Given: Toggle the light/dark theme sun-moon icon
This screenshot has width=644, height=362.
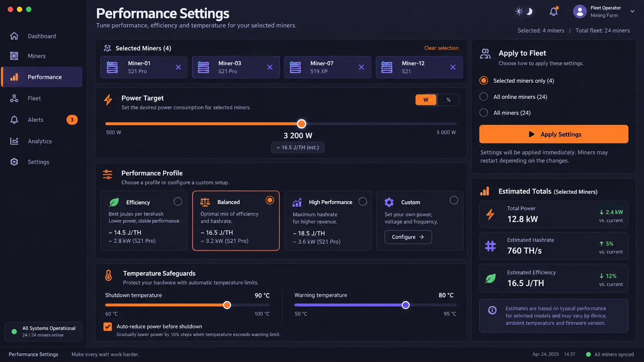Looking at the screenshot, I should click(524, 12).
